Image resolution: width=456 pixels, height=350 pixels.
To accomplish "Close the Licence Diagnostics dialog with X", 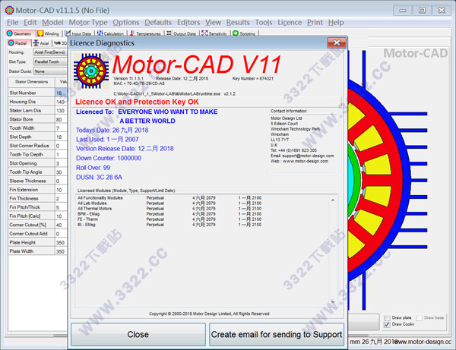I will tap(337, 43).
